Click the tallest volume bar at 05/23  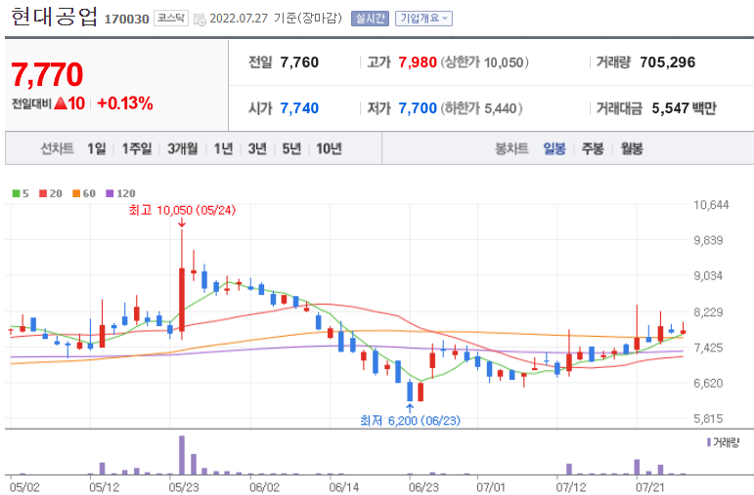tap(182, 455)
